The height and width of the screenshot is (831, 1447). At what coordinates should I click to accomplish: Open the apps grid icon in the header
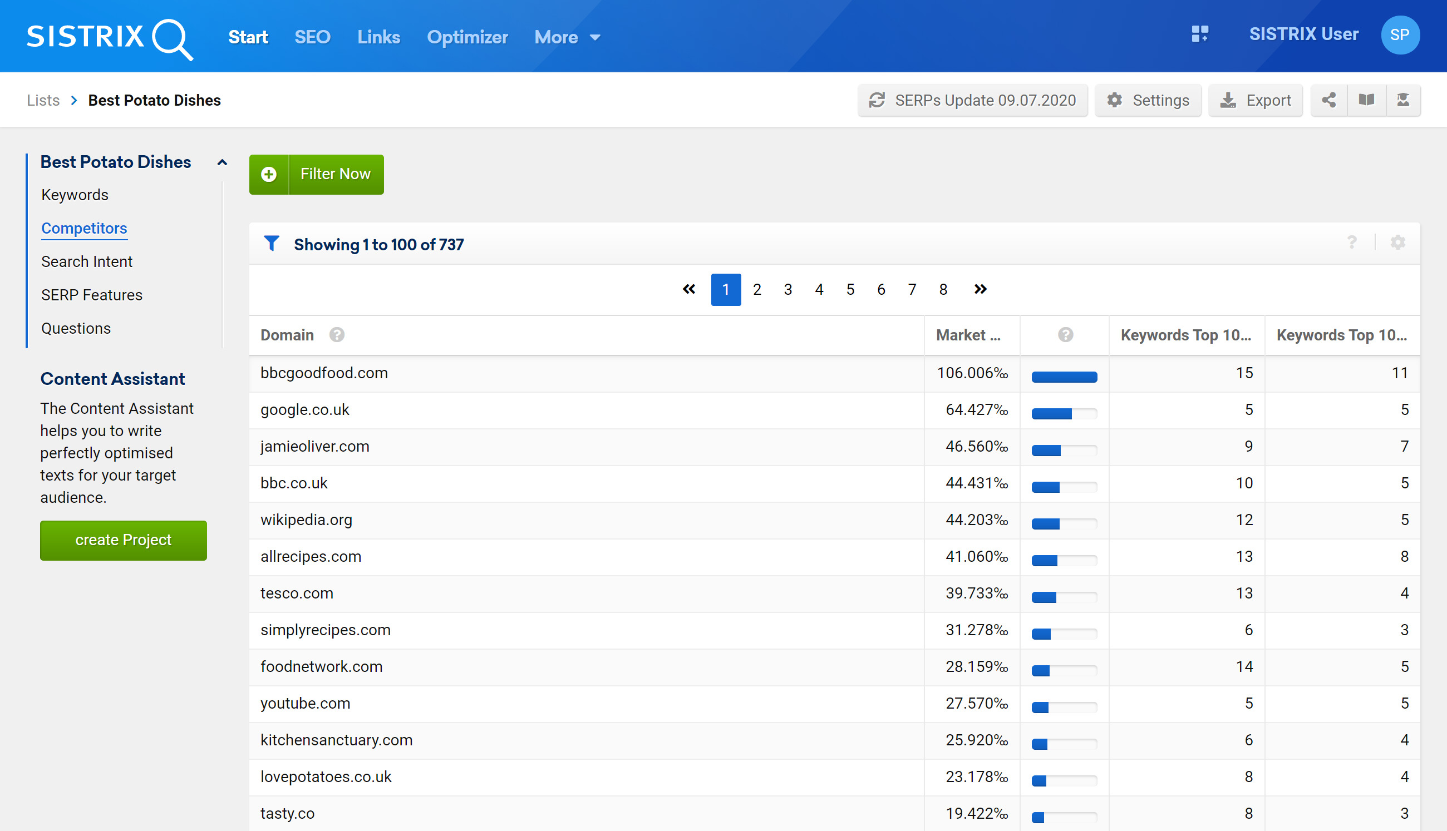pos(1200,34)
